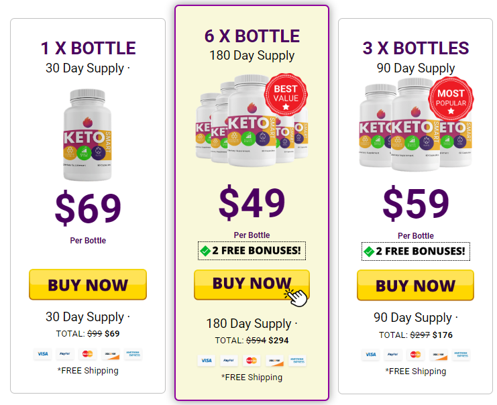
Task: Click the American Express icon in 6 bottle card
Action: [x=297, y=360]
